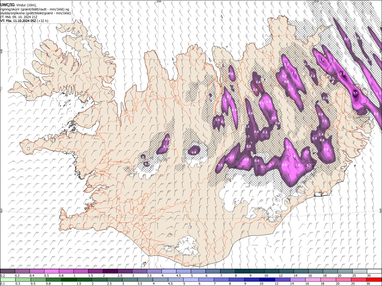Screen dimensions: 382x286
Task: Click the '3.1' precipitation value on the map
Action: tap(355, 93)
